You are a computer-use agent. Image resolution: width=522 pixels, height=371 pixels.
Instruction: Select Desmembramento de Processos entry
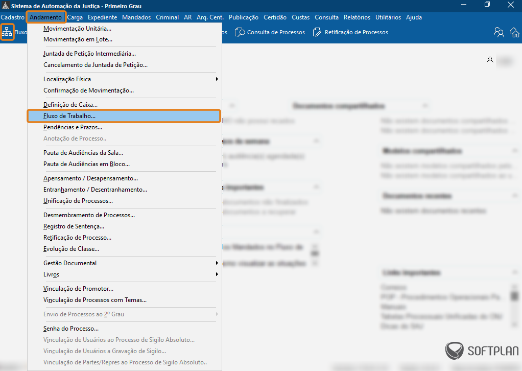[125, 215]
